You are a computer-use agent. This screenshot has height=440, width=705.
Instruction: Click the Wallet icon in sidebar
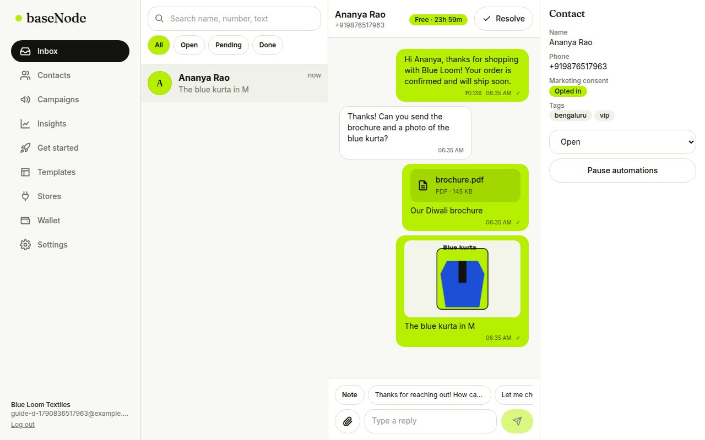pos(25,221)
